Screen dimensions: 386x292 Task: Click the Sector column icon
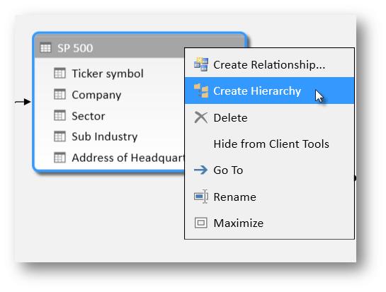point(59,115)
